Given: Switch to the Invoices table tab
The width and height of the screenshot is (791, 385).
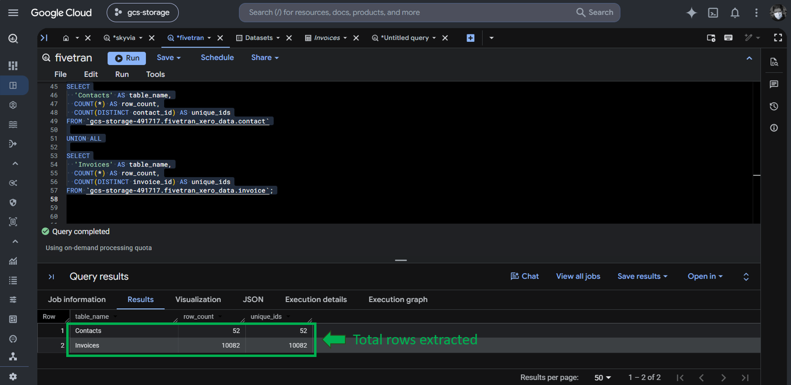Looking at the screenshot, I should click(x=327, y=38).
